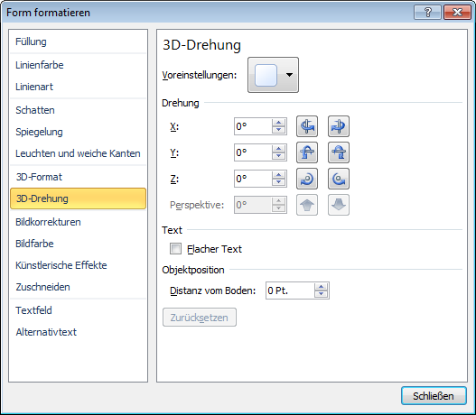Viewport: 476px width, 415px height.
Task: Click the Zurücksetzen button
Action: coord(200,318)
